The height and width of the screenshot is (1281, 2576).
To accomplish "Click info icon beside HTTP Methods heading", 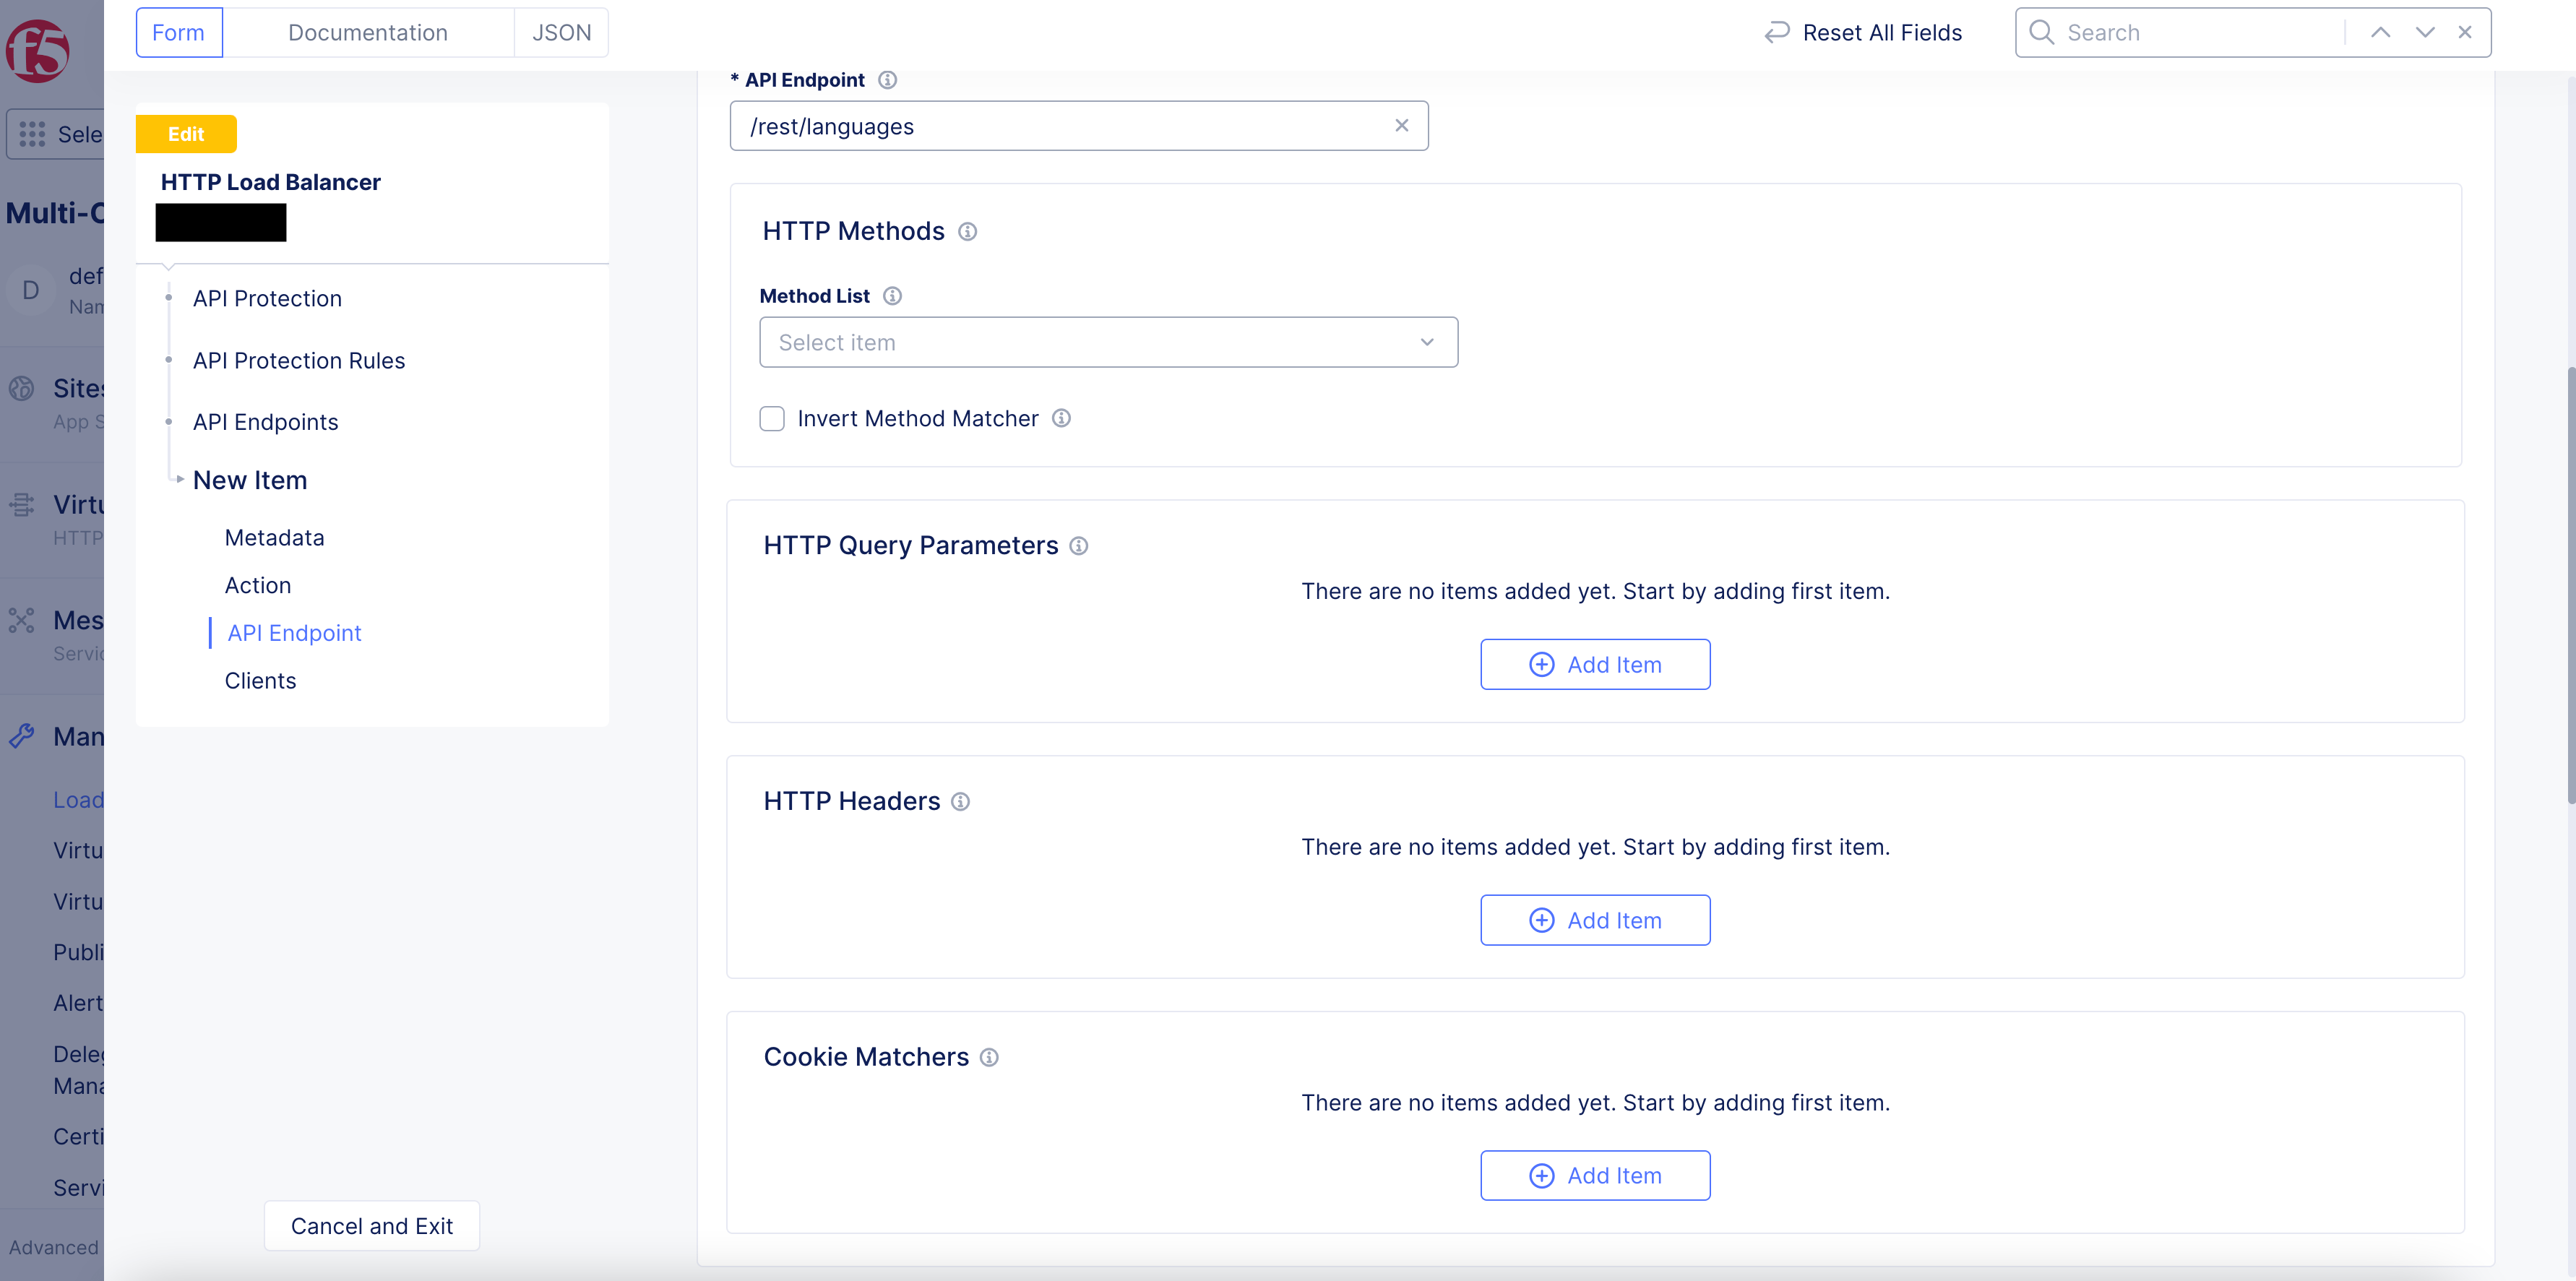I will coord(967,232).
